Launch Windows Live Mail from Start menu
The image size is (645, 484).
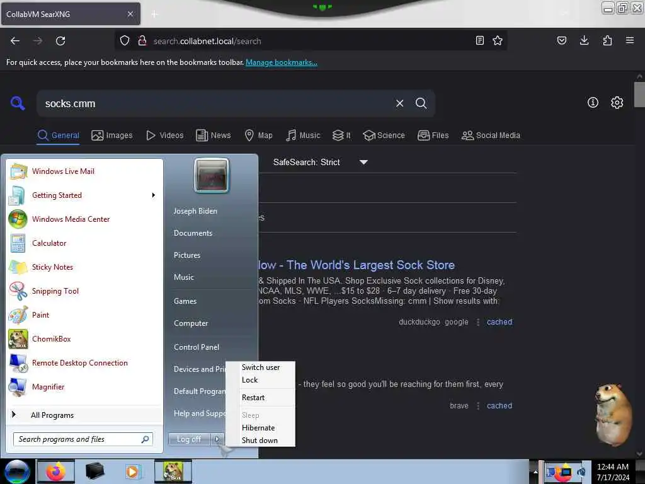[85, 171]
